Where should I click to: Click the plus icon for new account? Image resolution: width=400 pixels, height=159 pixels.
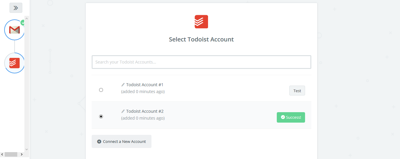(99, 141)
